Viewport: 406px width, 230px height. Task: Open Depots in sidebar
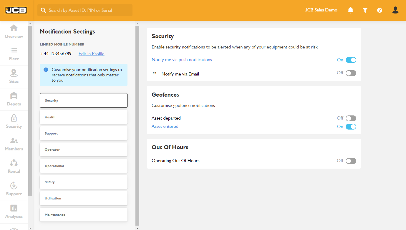14,99
